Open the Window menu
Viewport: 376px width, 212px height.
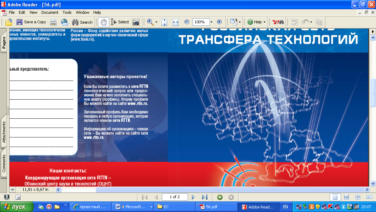click(x=82, y=12)
